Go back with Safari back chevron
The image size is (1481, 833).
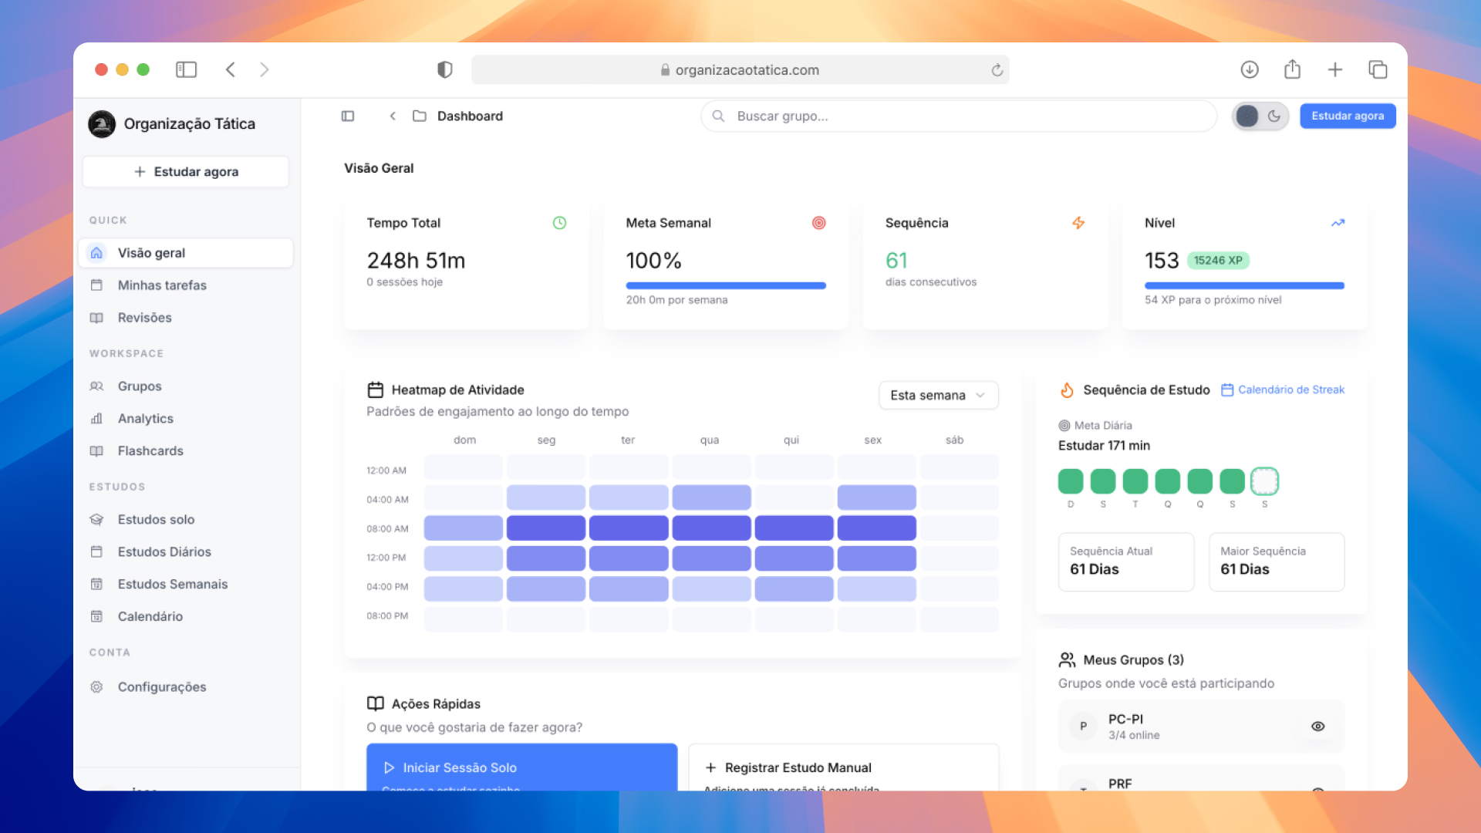click(231, 69)
